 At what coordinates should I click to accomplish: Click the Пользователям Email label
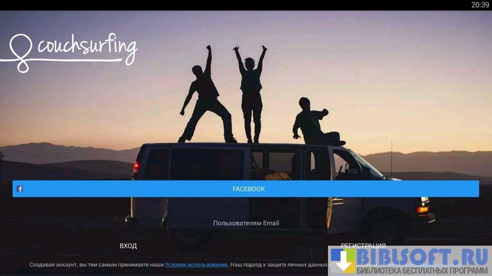[x=246, y=223]
